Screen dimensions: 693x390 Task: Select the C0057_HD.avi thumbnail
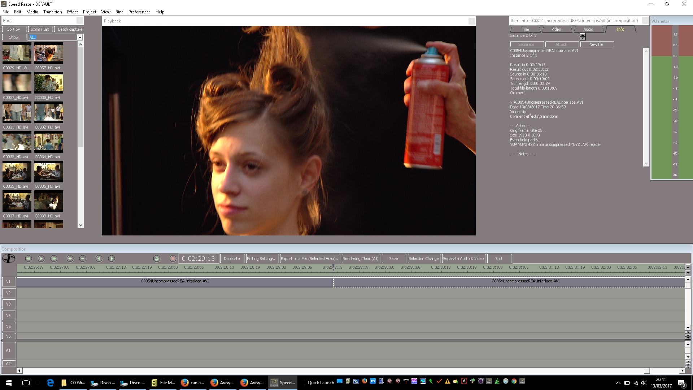(49, 53)
